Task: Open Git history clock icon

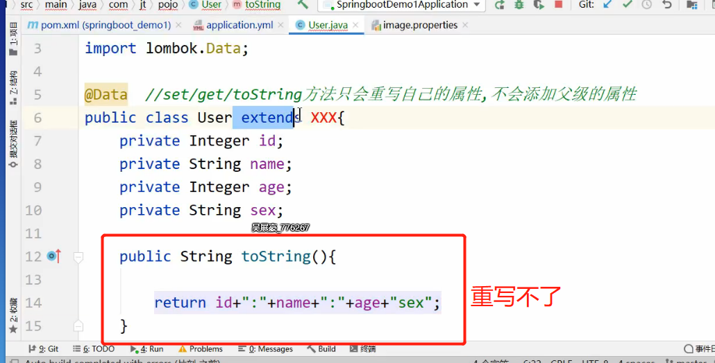Action: tap(646, 5)
